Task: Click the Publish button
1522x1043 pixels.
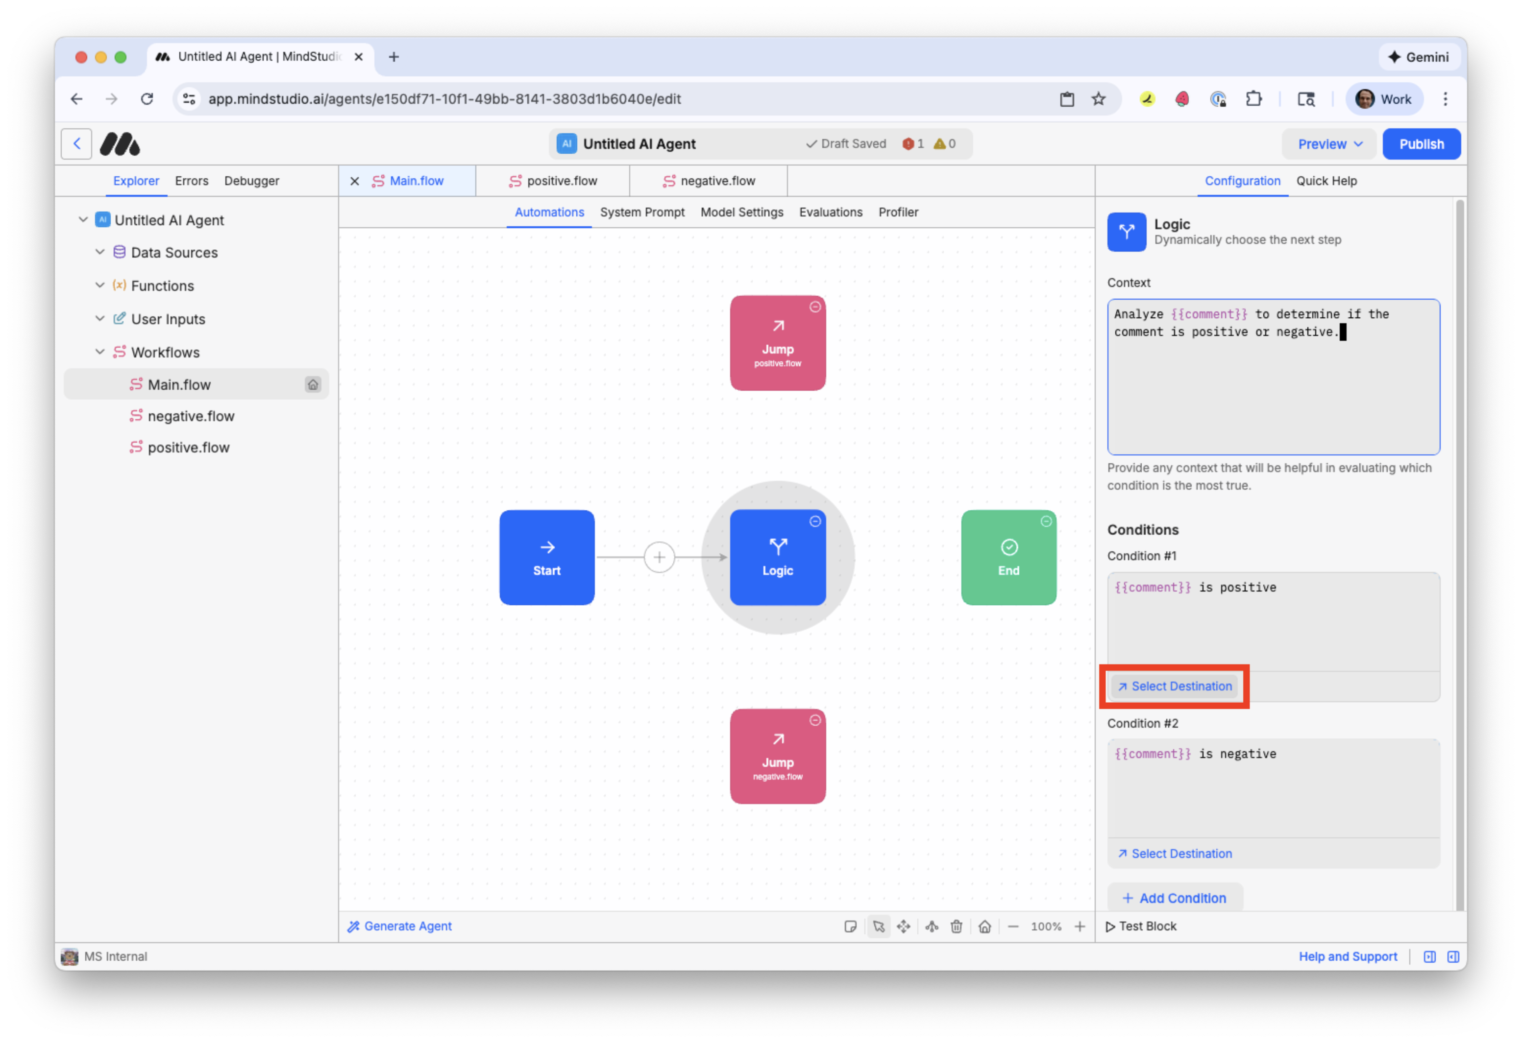Action: point(1421,144)
